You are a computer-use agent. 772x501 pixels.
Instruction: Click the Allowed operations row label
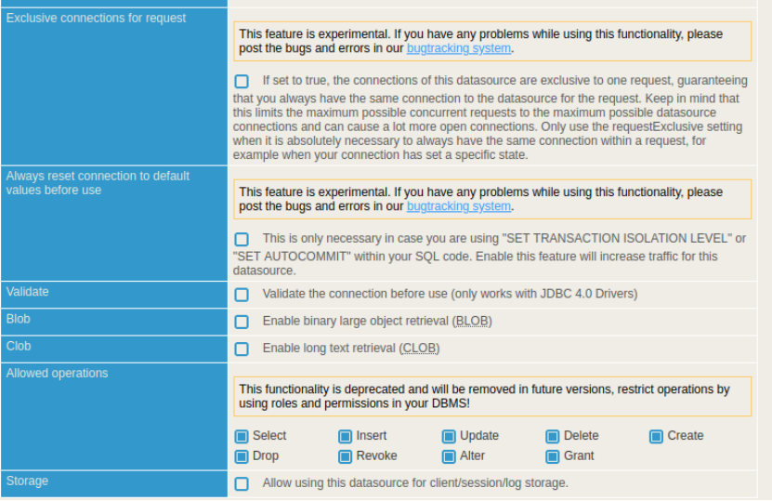(x=57, y=374)
